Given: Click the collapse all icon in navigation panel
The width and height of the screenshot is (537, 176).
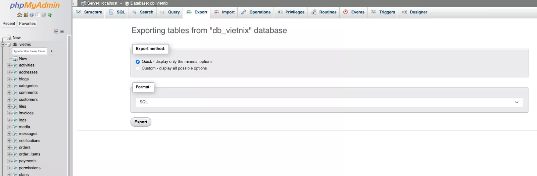Looking at the screenshot, I should click(x=56, y=31).
